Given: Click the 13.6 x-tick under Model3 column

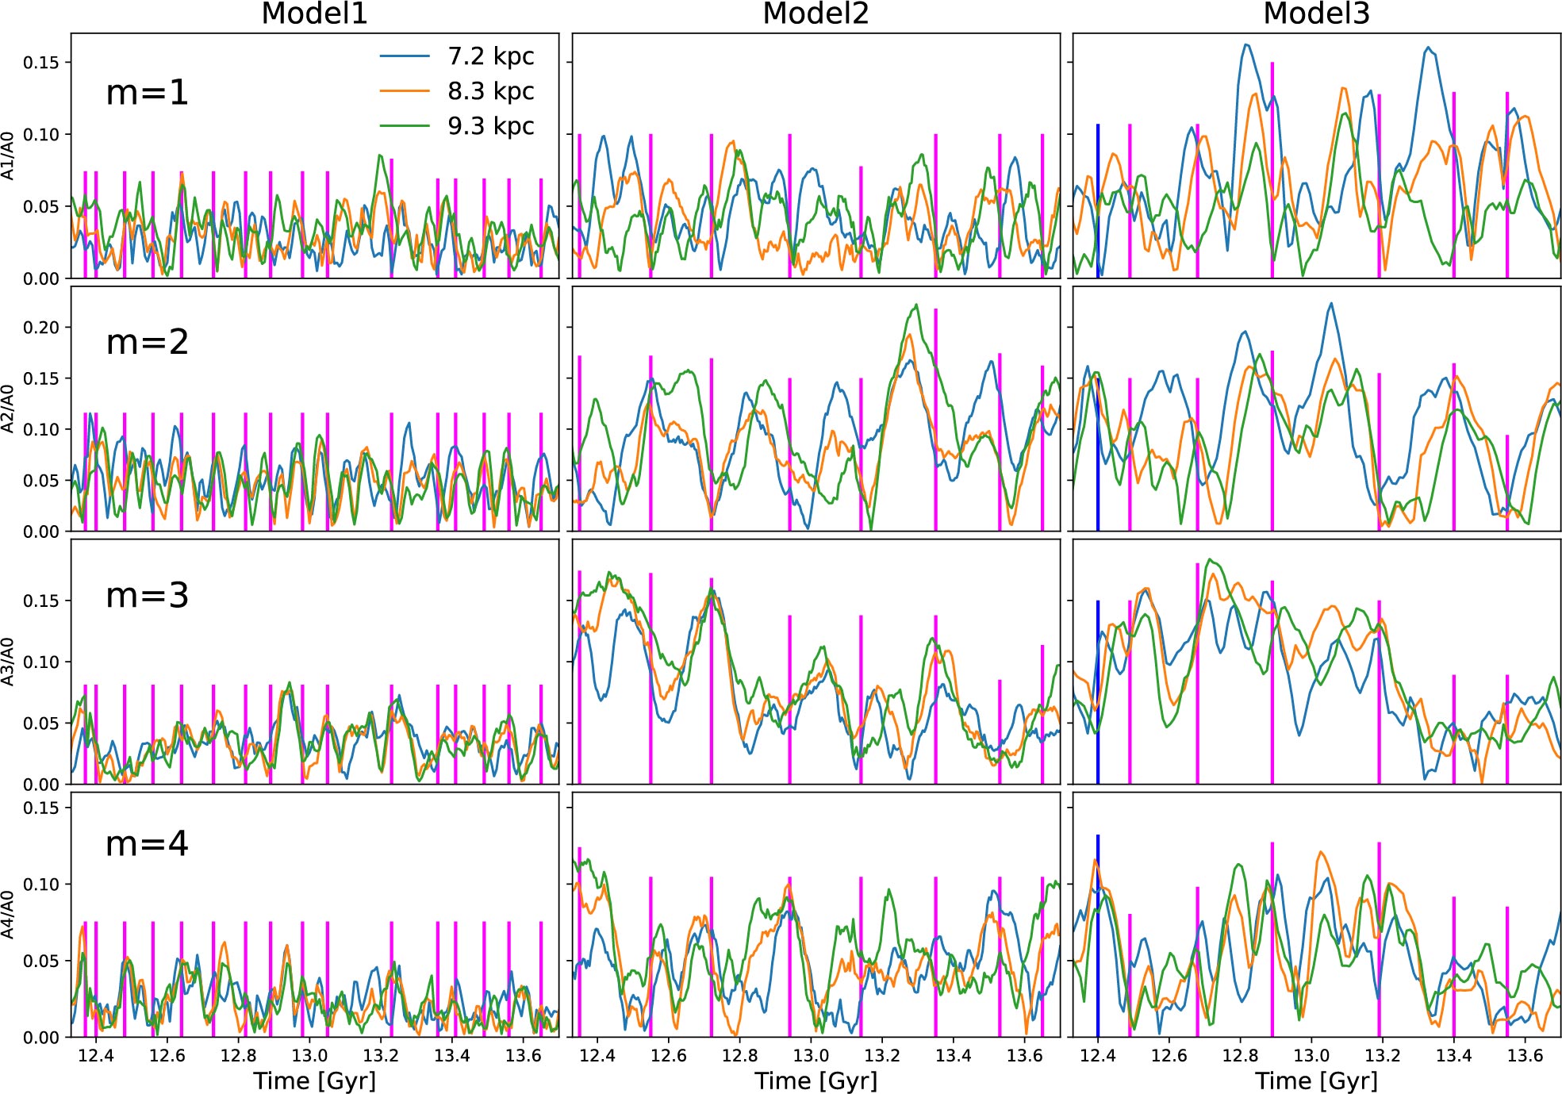Looking at the screenshot, I should pos(1525,1056).
